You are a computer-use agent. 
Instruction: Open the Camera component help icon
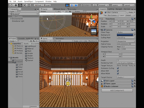[x=132, y=30]
